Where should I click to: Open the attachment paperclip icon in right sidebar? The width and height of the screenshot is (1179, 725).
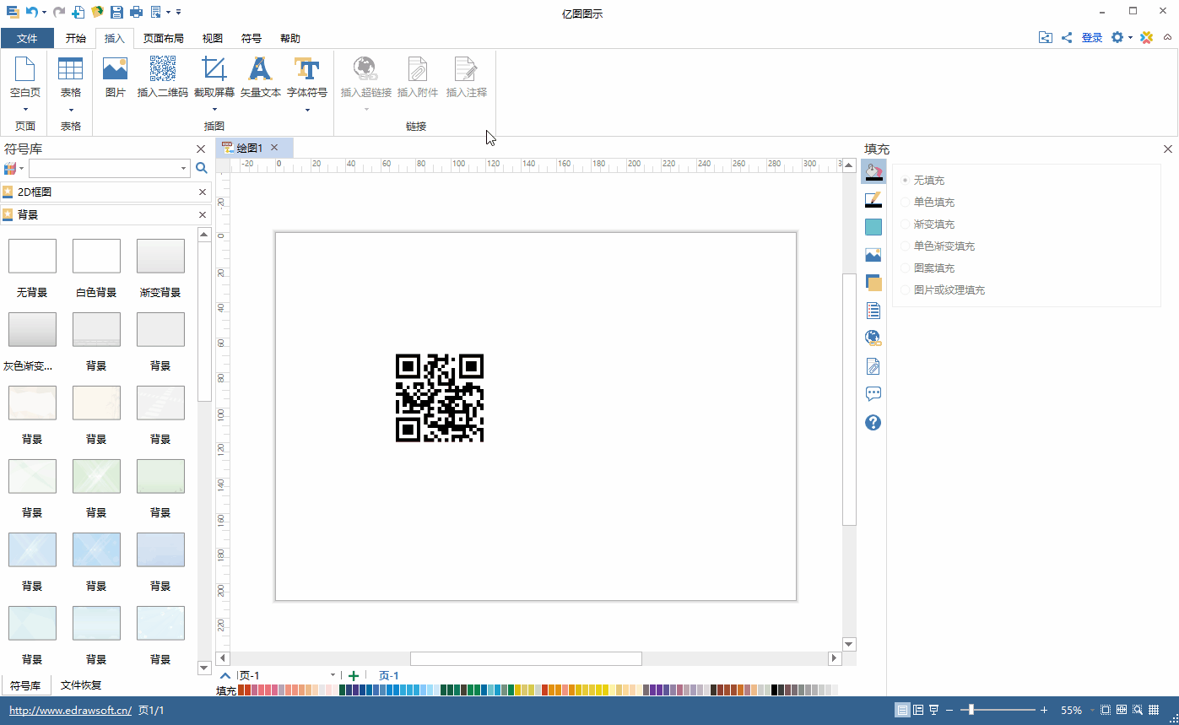click(873, 366)
